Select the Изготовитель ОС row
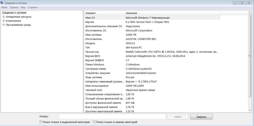Image resolution: width=254 pixels, height=126 pixels. 152,30
